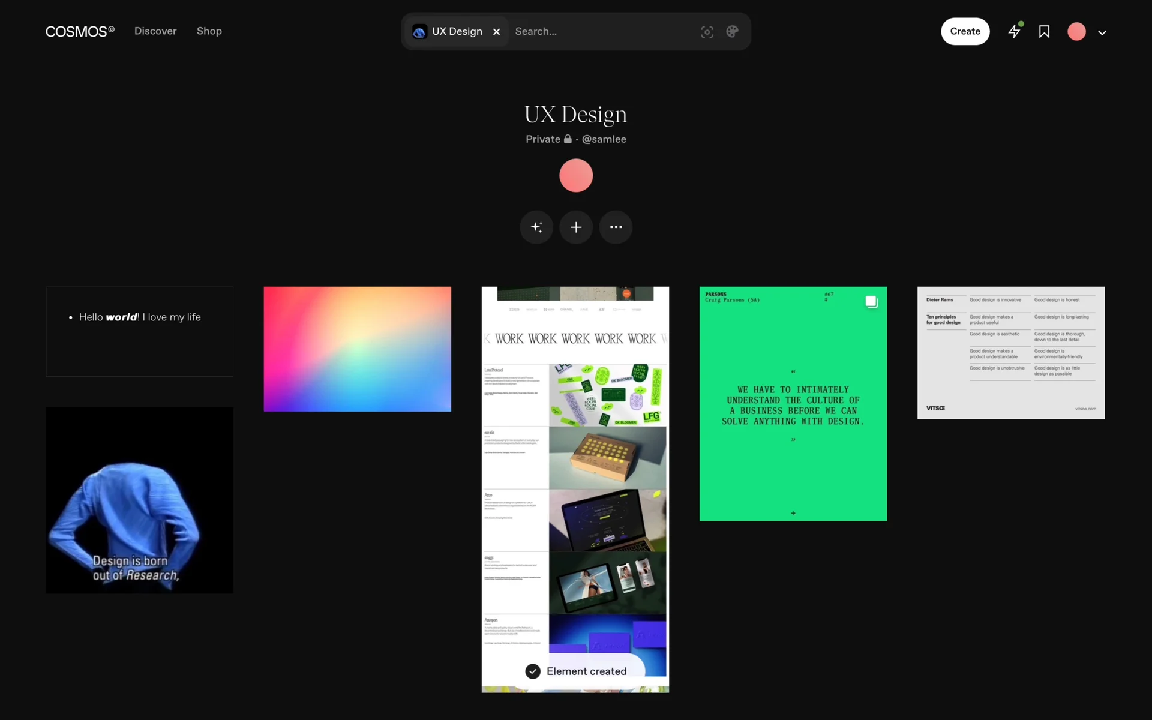Remove the UX Design search filter chip

496,32
